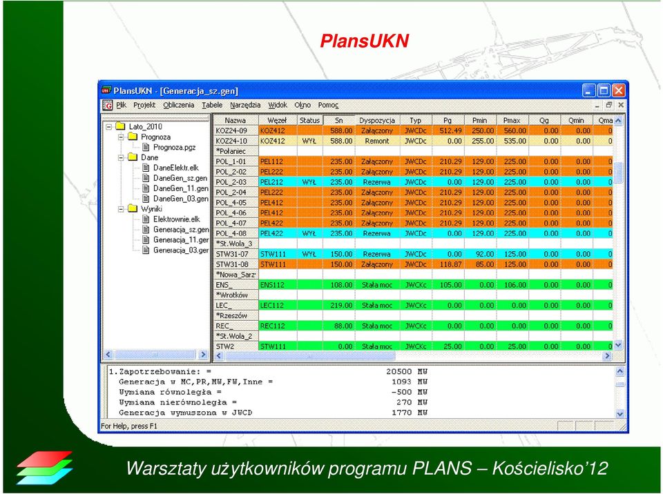Viewport: 663px width, 494px height.
Task: Click the Elektrownie.elk file icon
Action: [x=146, y=219]
